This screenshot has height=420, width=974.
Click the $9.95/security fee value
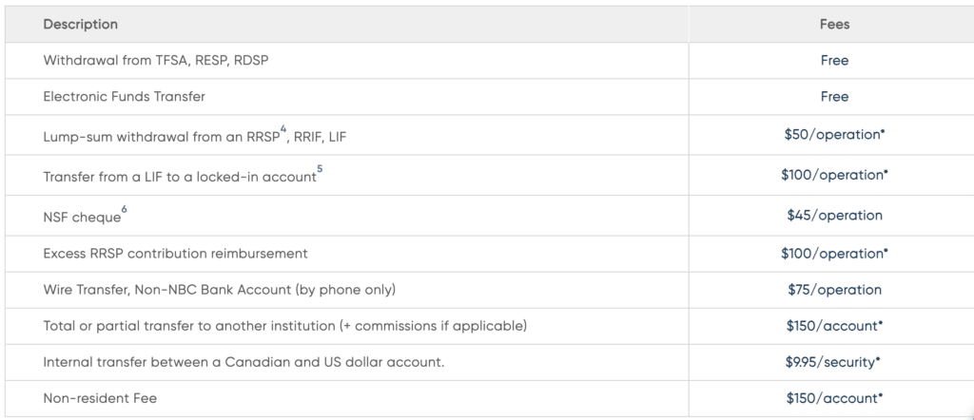pos(833,362)
